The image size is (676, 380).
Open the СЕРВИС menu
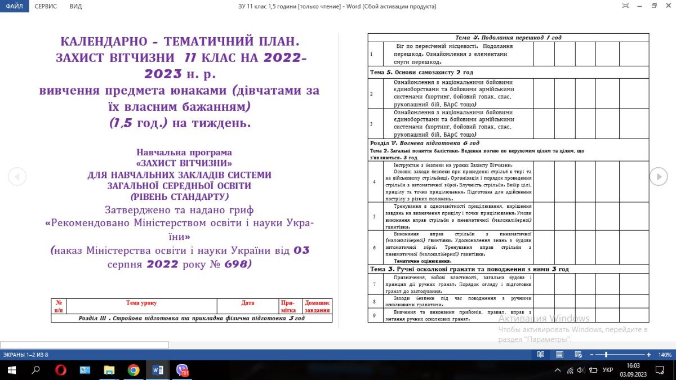click(x=45, y=6)
